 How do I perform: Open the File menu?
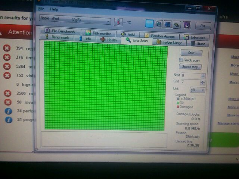click(41, 9)
